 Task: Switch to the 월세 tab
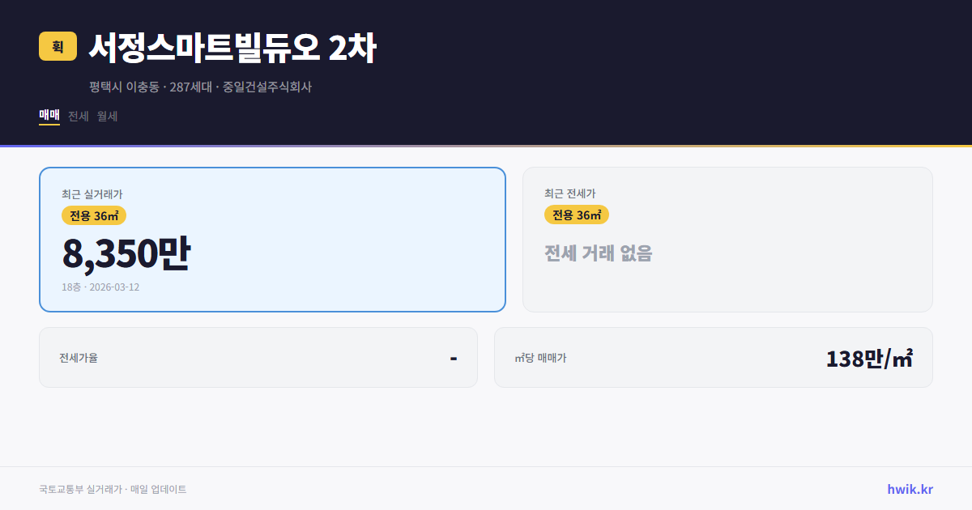[106, 116]
